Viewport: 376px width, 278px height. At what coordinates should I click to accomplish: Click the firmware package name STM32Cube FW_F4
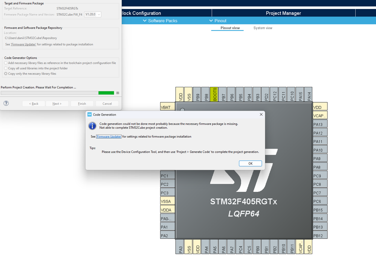click(69, 14)
